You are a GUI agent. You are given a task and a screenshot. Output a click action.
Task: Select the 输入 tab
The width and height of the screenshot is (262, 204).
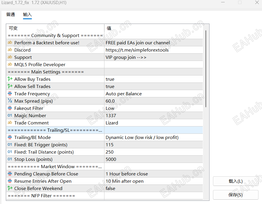tap(27, 15)
